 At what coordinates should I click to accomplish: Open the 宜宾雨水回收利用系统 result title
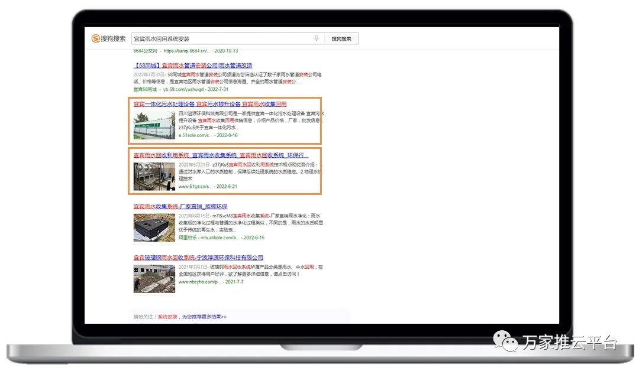tap(220, 155)
